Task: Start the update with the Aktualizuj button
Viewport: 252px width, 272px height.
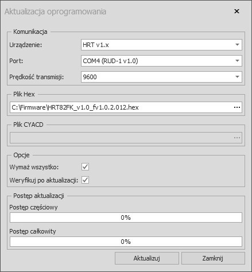Action: (147, 258)
